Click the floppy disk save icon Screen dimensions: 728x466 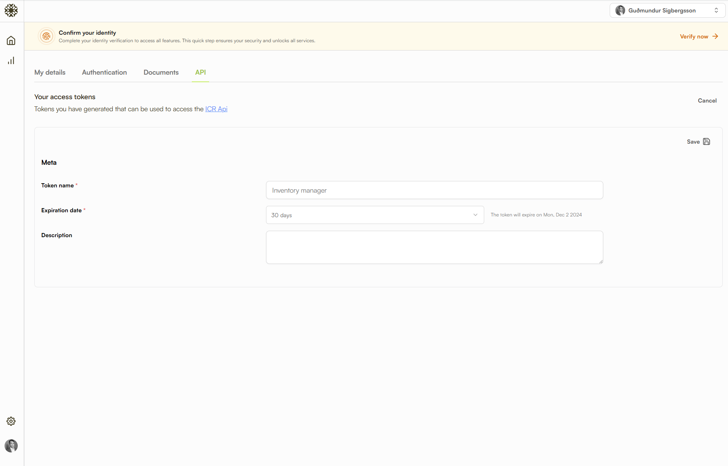[707, 142]
